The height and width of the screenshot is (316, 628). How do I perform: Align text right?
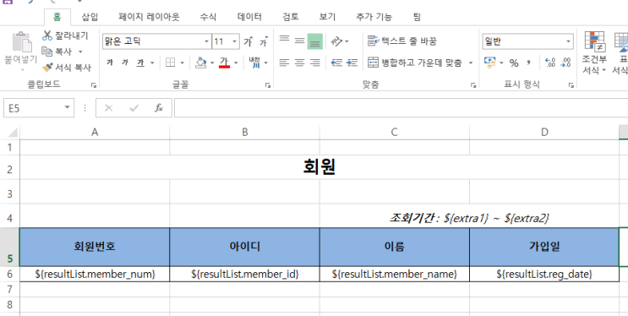tap(315, 63)
